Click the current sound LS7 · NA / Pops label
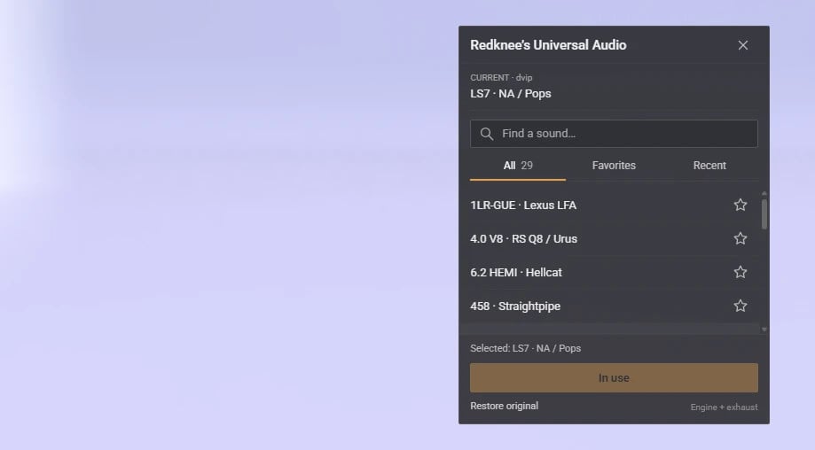815x450 pixels. click(511, 94)
